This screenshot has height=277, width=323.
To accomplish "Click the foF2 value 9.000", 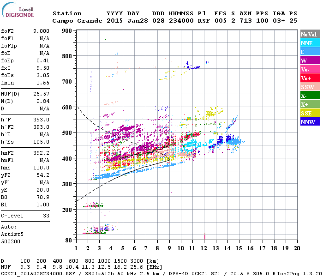I will (x=41, y=31).
